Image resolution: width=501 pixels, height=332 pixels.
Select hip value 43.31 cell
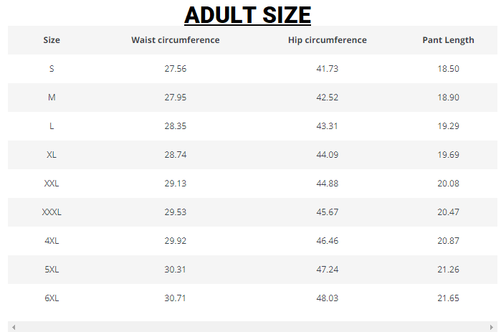[x=328, y=126]
